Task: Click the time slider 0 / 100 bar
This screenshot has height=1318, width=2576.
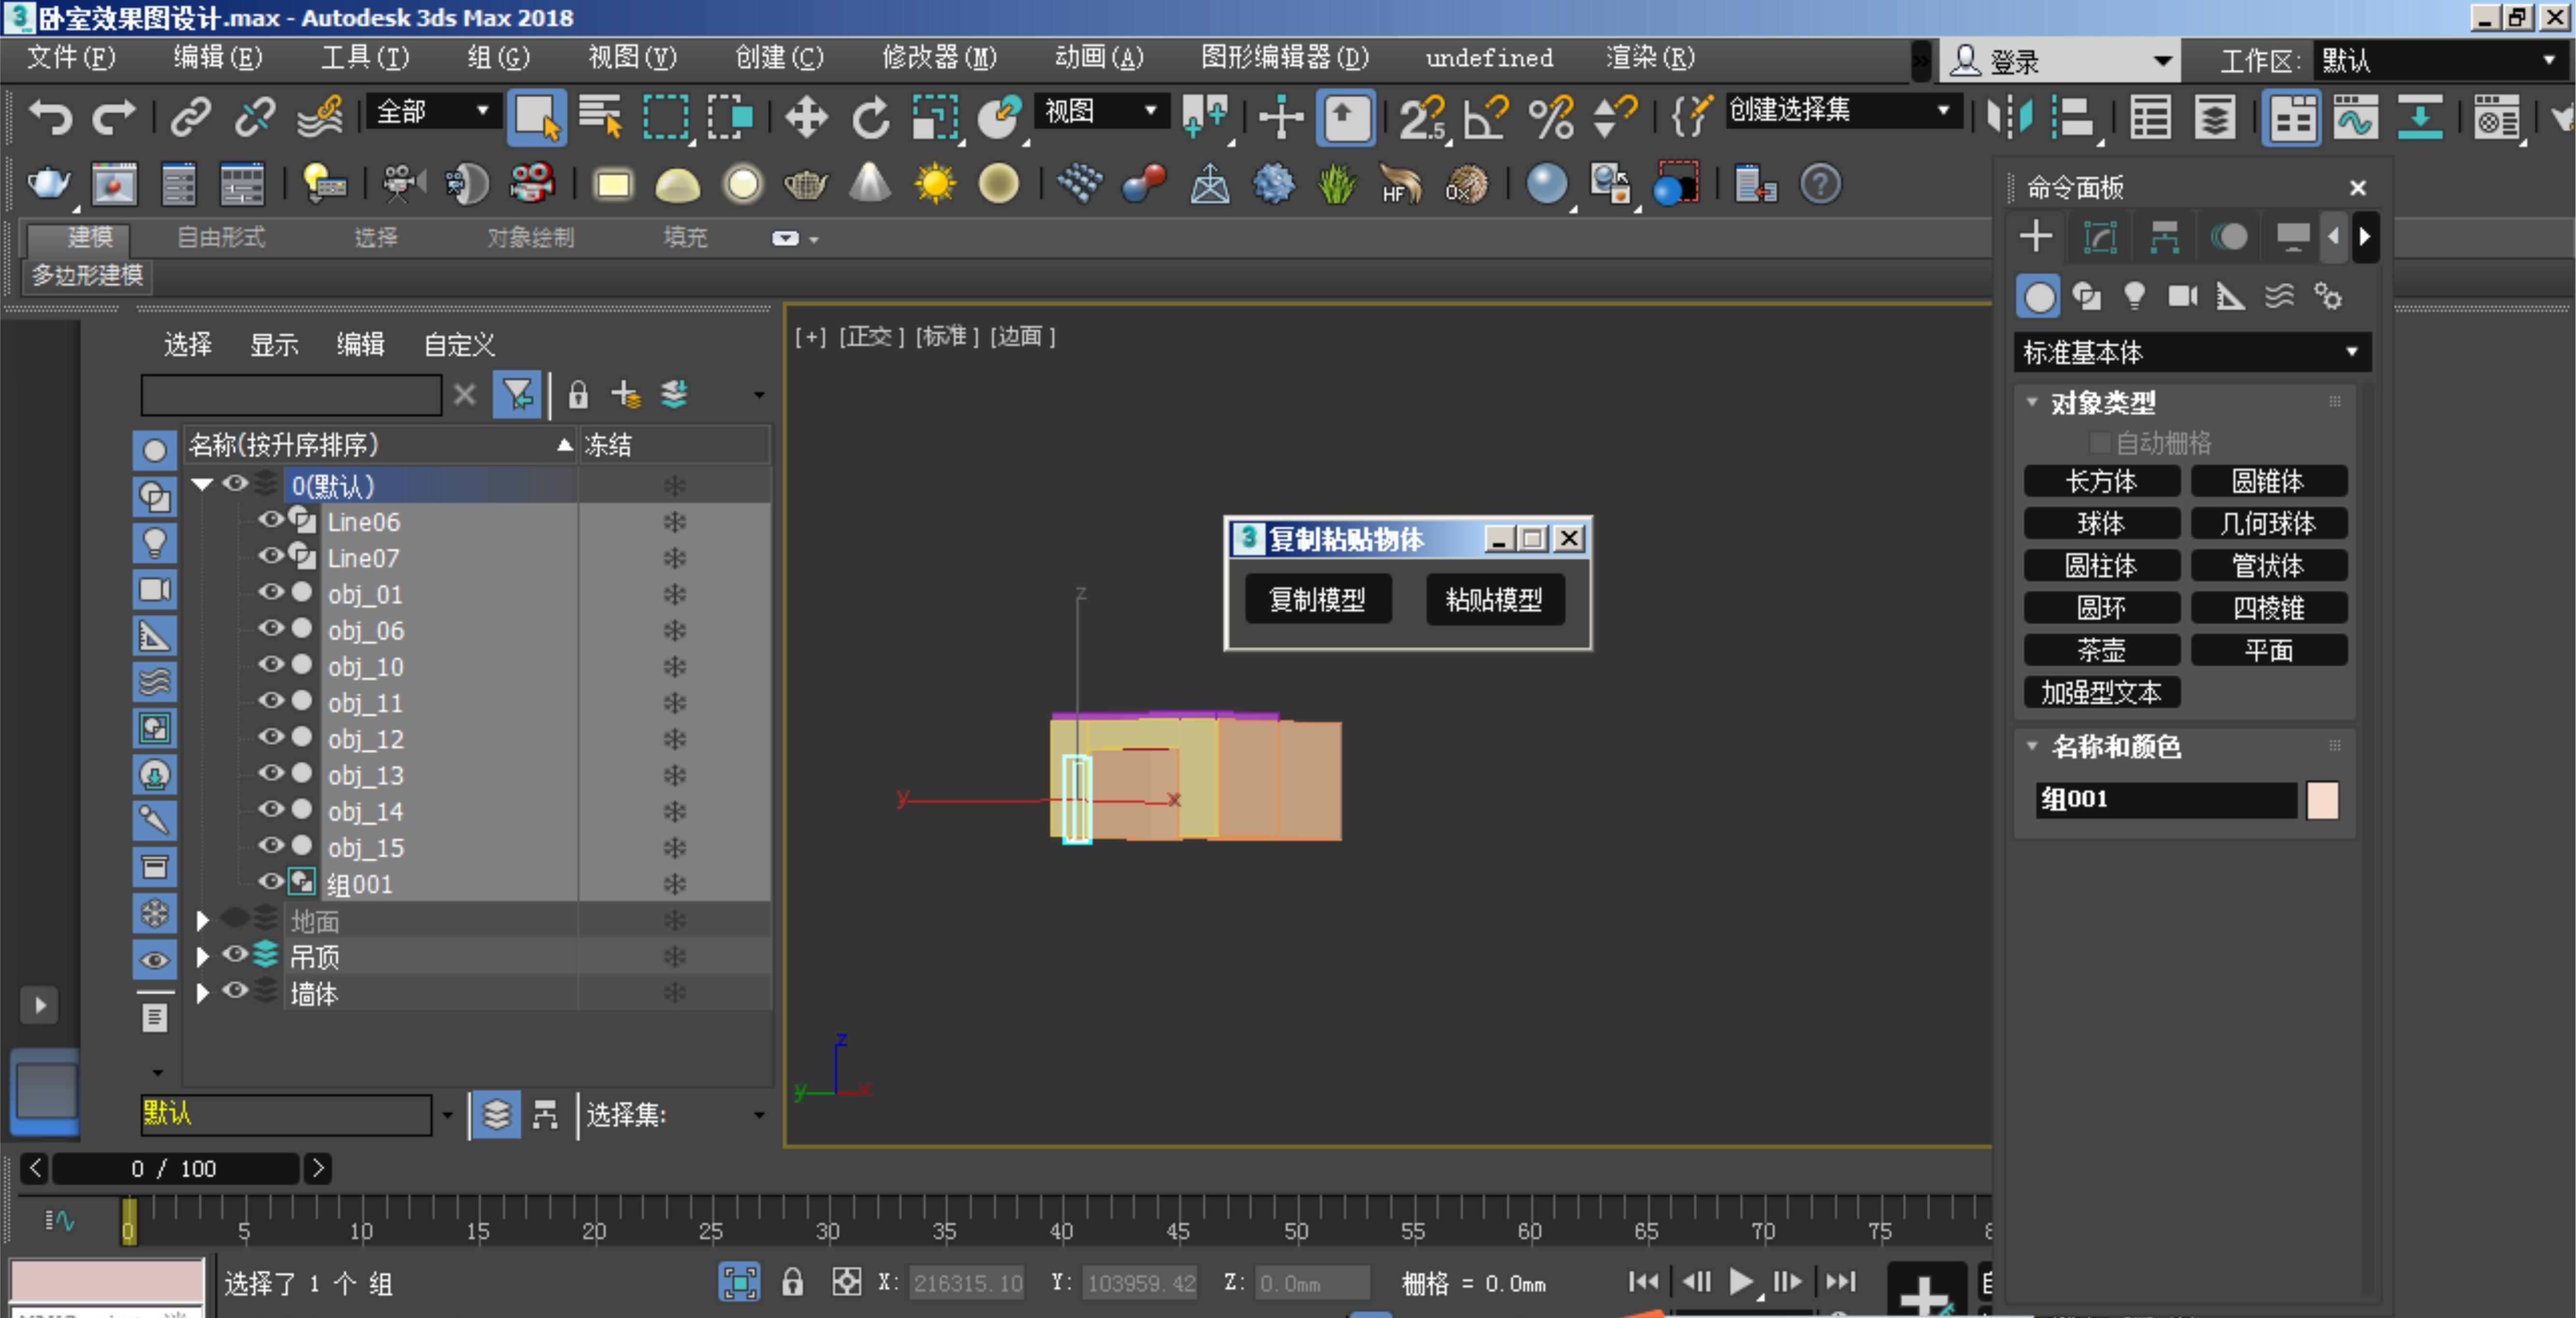Action: point(175,1168)
